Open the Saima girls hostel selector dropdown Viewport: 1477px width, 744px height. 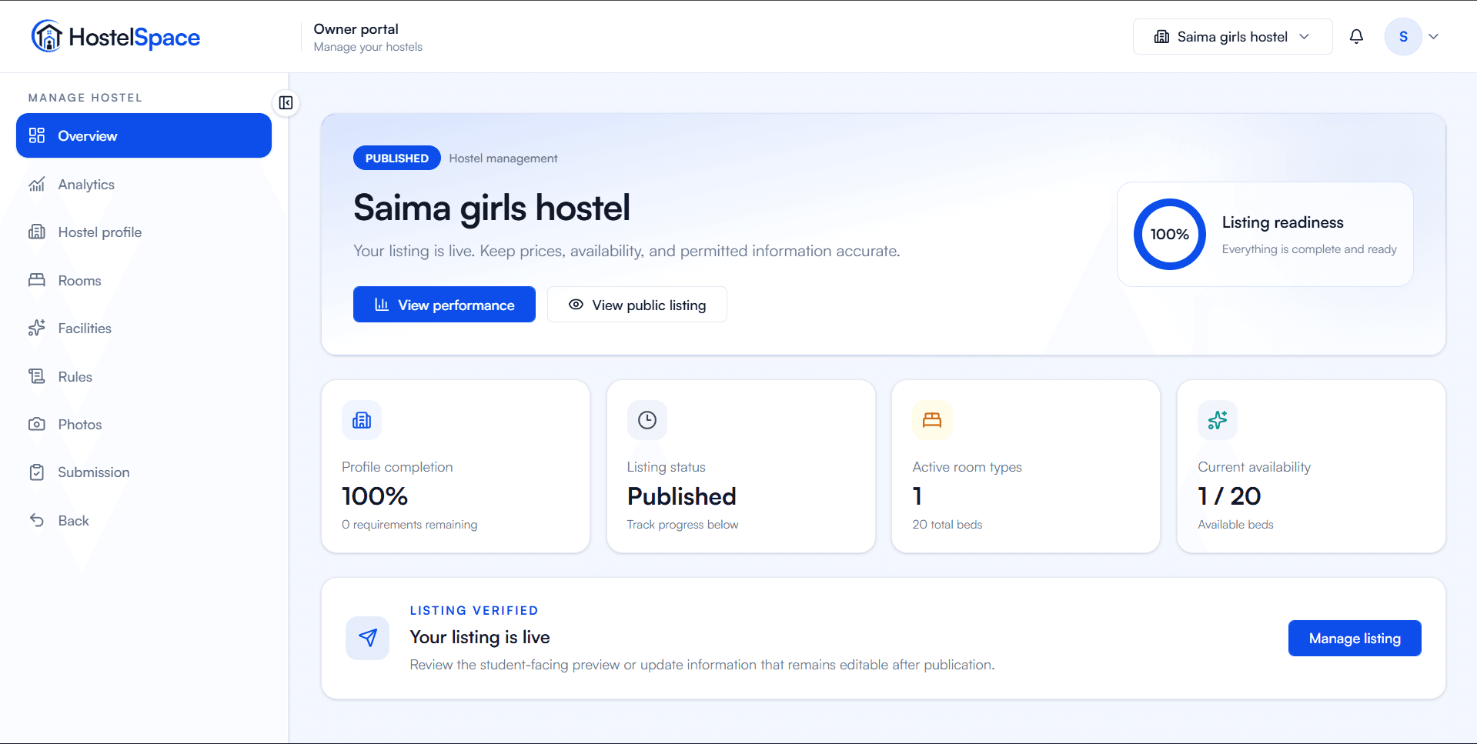pyautogui.click(x=1232, y=36)
